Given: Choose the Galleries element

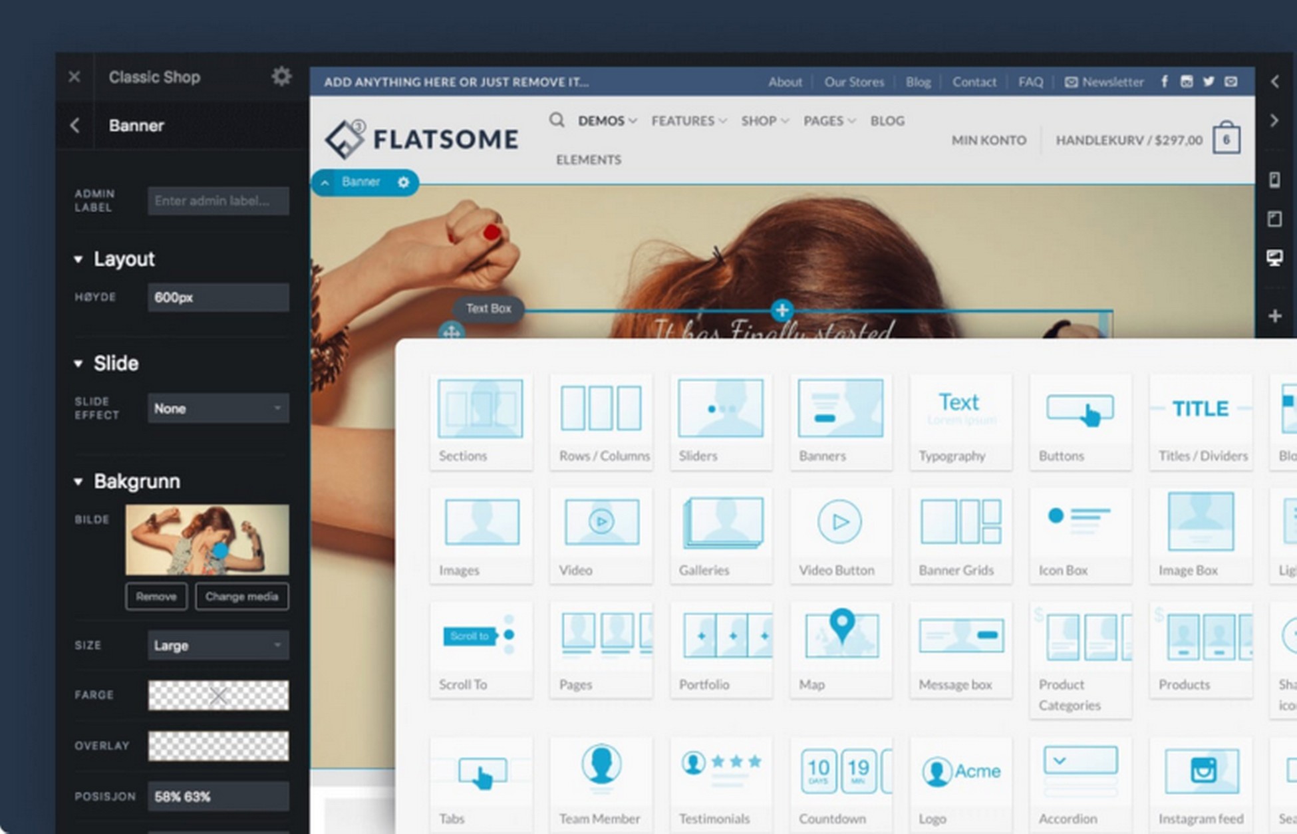Looking at the screenshot, I should tap(721, 536).
